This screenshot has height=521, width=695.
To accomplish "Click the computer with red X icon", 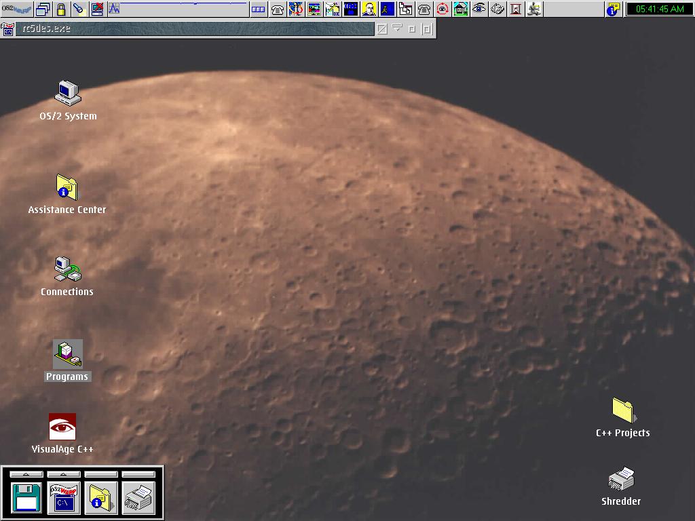I will point(97,9).
